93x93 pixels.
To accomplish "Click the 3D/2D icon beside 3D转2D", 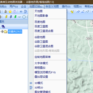I will (x=31, y=88).
